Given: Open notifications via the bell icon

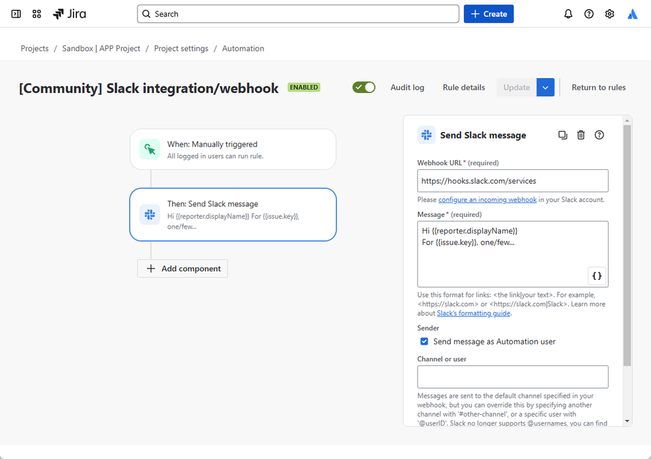Looking at the screenshot, I should point(568,14).
